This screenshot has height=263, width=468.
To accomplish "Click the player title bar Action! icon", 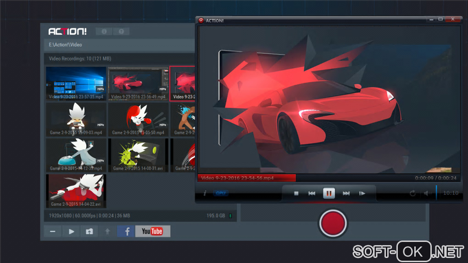I will (x=201, y=20).
